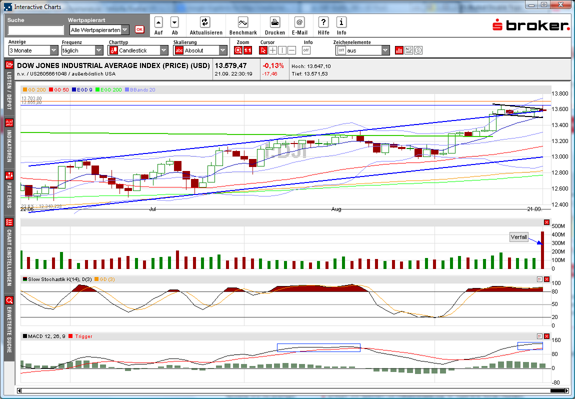Open the Benchmark comparison icon
Image resolution: width=575 pixels, height=399 pixels.
tap(243, 22)
